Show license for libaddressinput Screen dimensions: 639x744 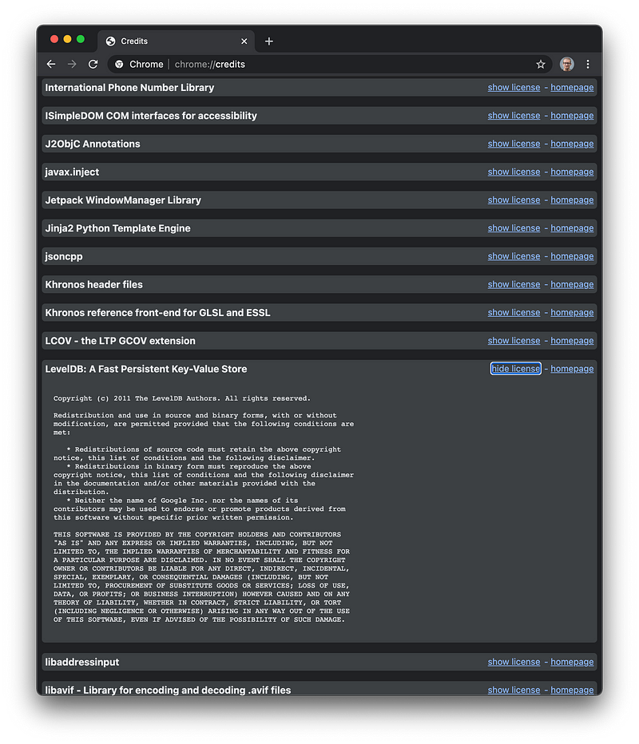514,662
